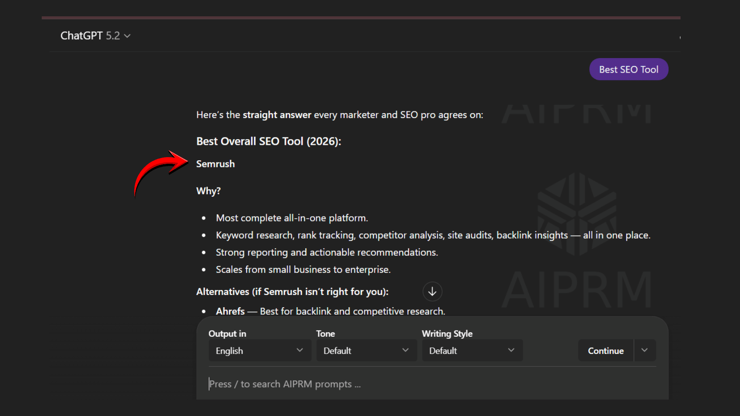This screenshot has height=416, width=740.
Task: Click the Ahrefs alternative bullet
Action: pyautogui.click(x=330, y=311)
